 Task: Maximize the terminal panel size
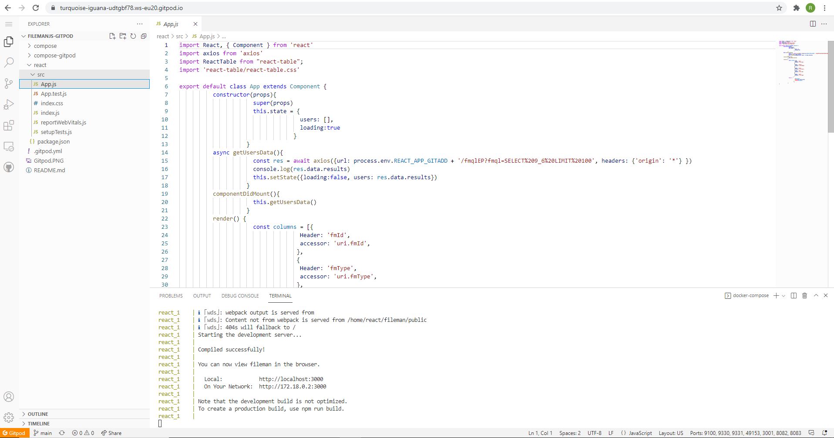[816, 296]
